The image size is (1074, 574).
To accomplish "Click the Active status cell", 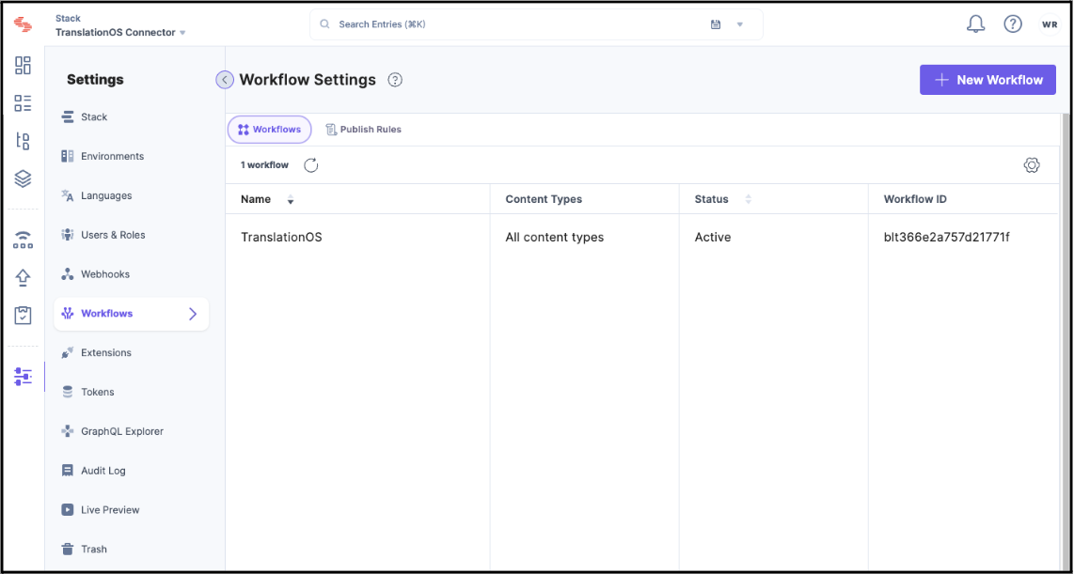I will point(712,238).
